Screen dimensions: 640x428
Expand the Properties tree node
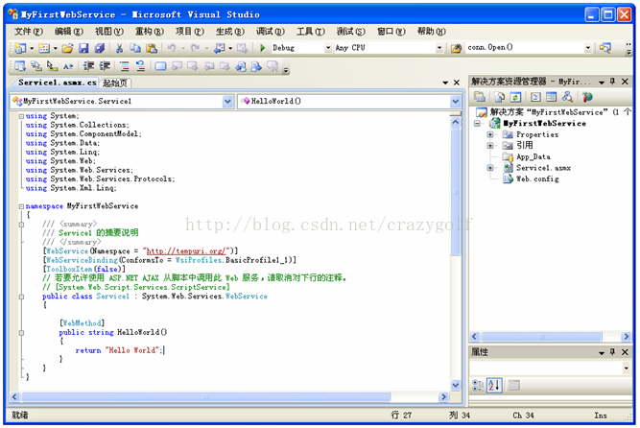tap(490, 134)
